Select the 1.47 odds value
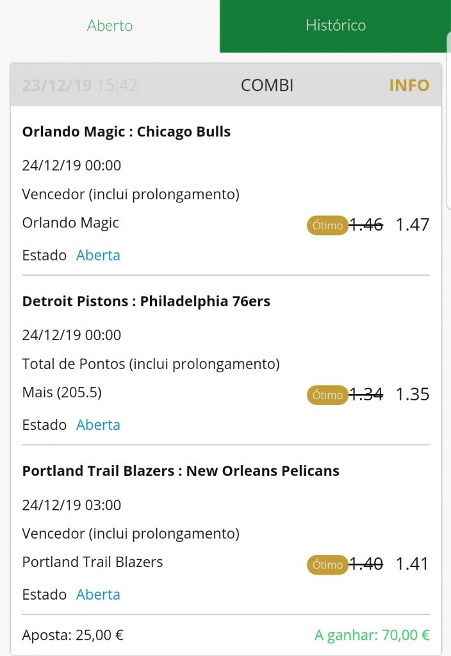451x656 pixels. point(413,225)
